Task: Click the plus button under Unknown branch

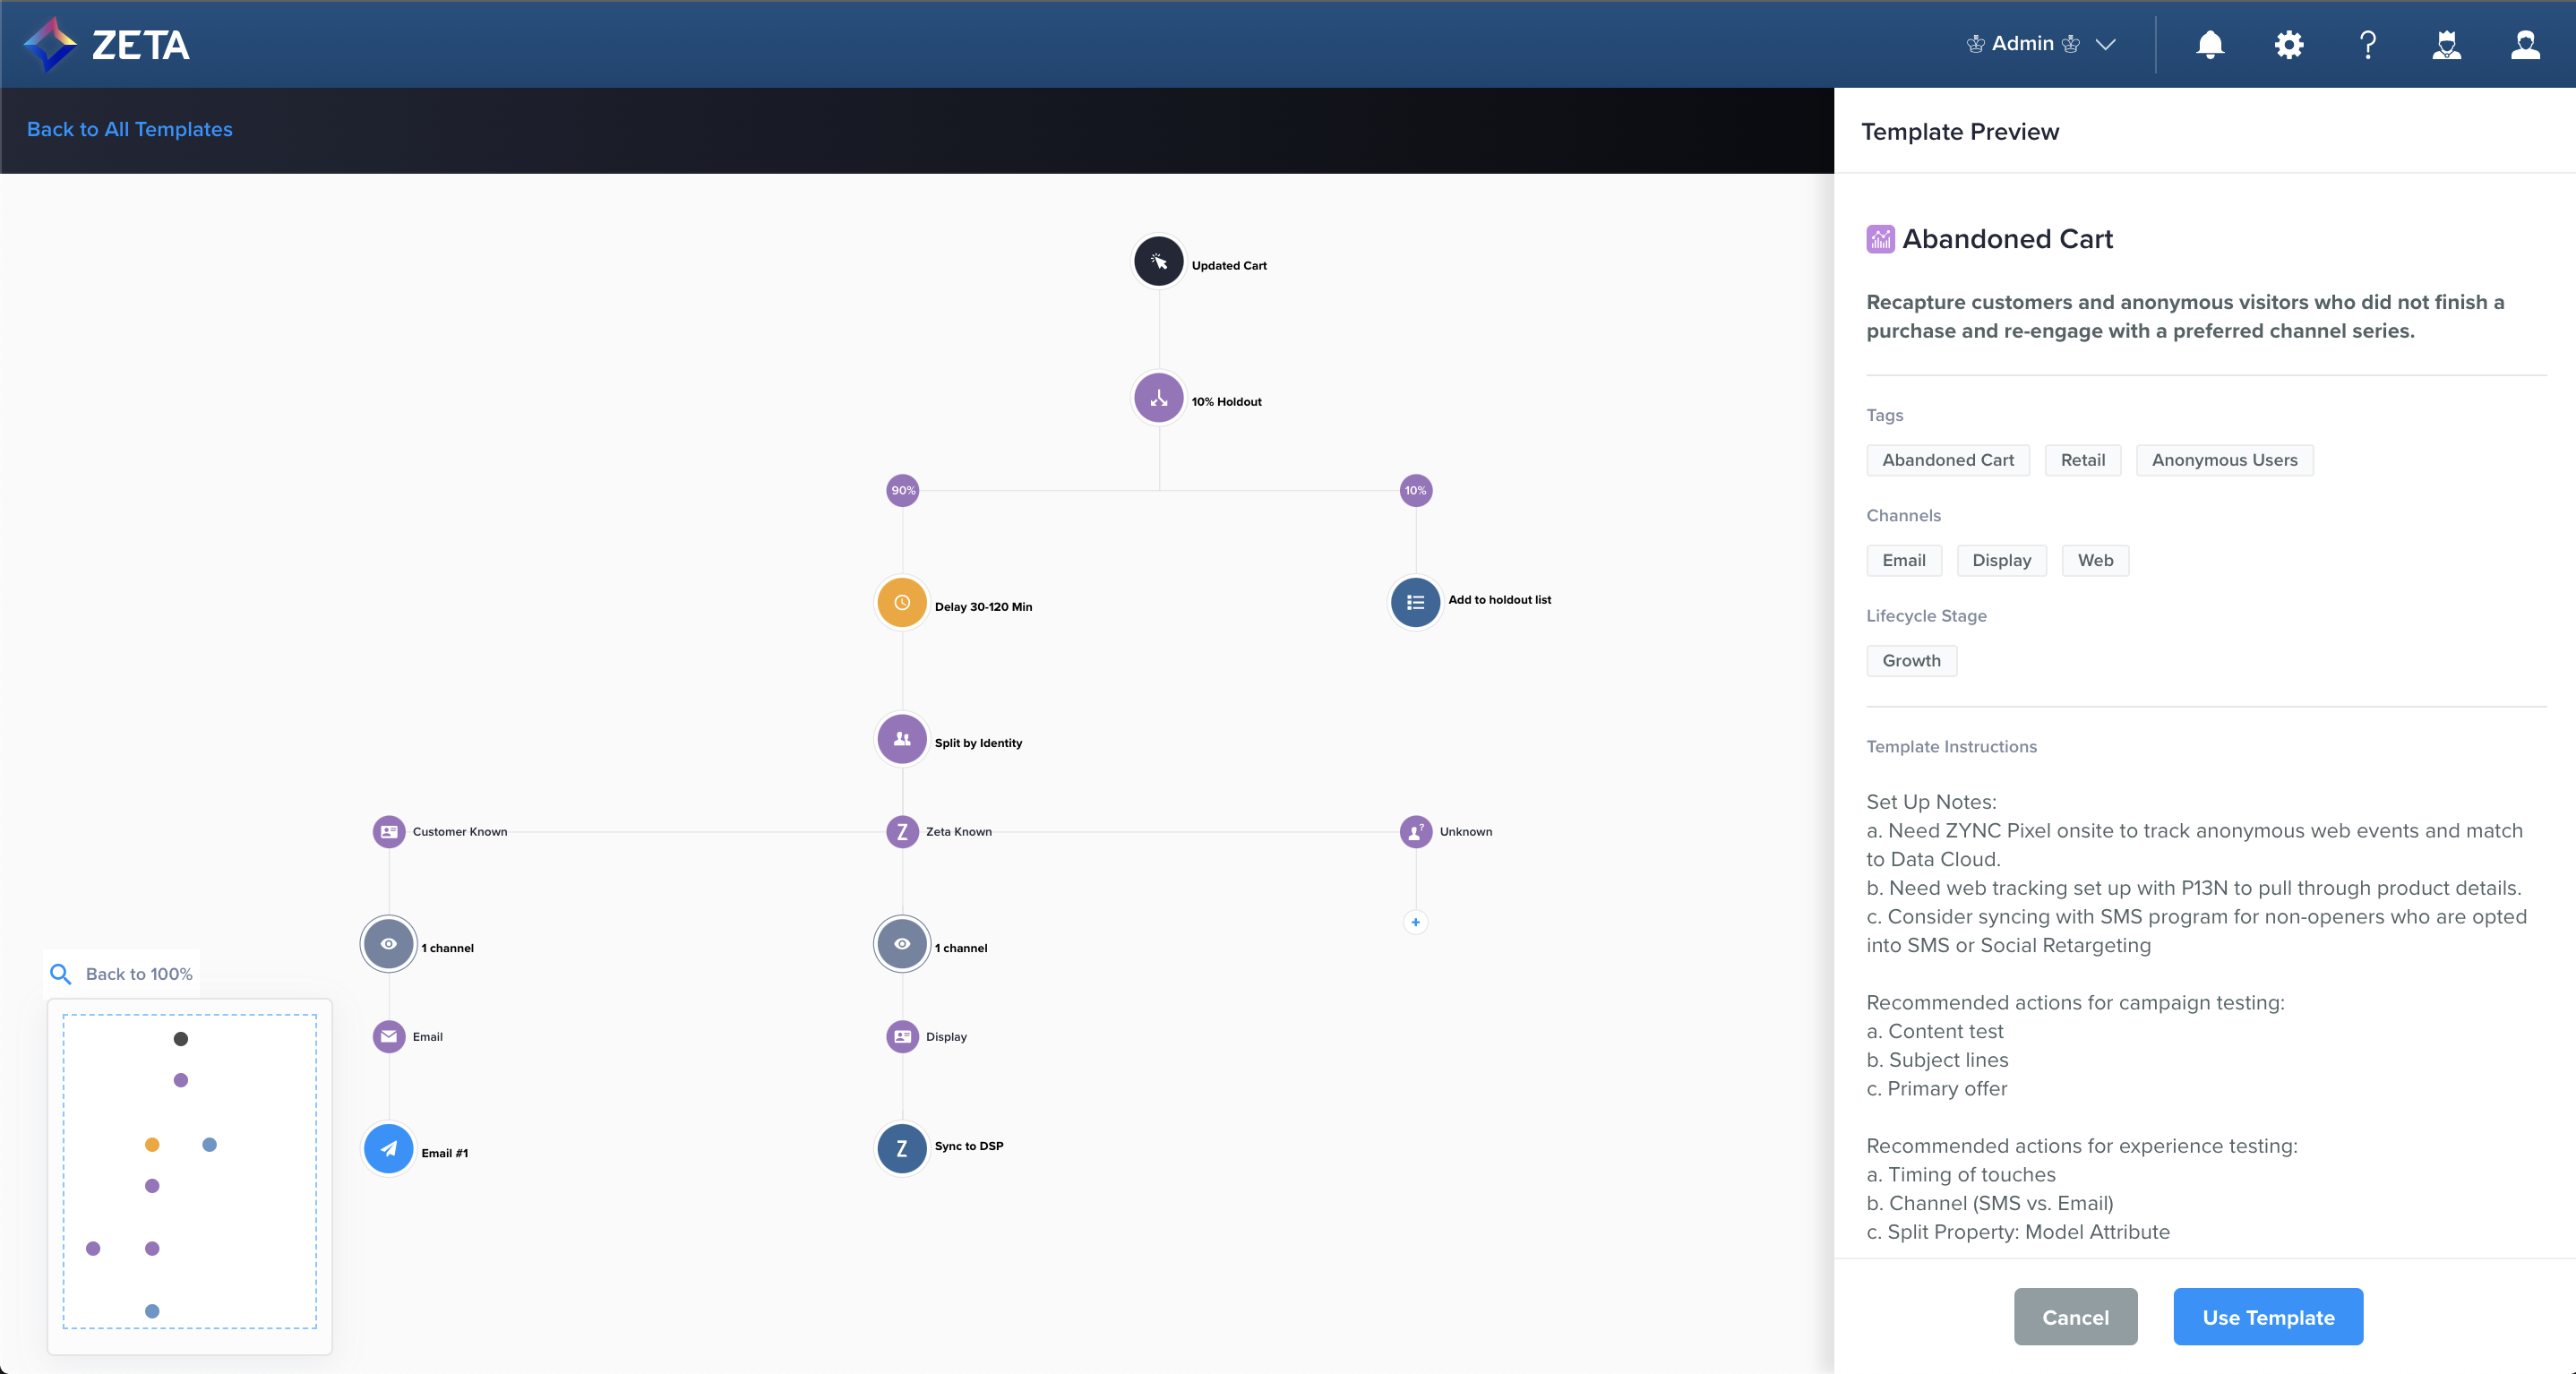Action: click(1415, 922)
